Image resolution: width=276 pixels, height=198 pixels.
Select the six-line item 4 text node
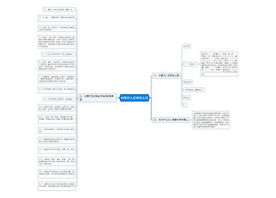point(57,42)
